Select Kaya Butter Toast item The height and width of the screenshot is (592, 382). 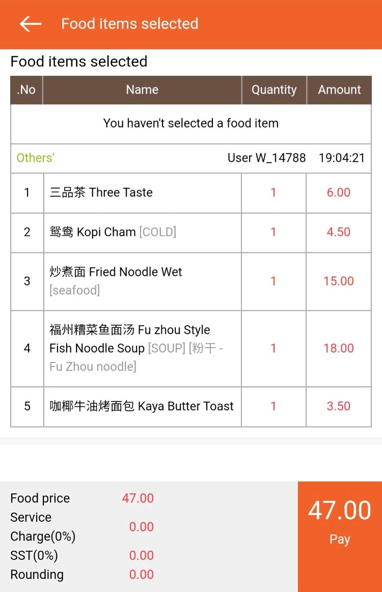click(x=142, y=406)
